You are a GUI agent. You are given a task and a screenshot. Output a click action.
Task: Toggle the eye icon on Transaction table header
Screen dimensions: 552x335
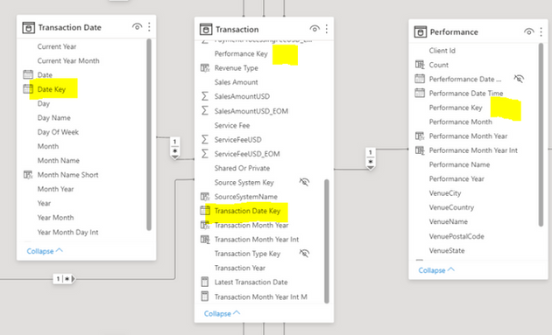pyautogui.click(x=315, y=29)
